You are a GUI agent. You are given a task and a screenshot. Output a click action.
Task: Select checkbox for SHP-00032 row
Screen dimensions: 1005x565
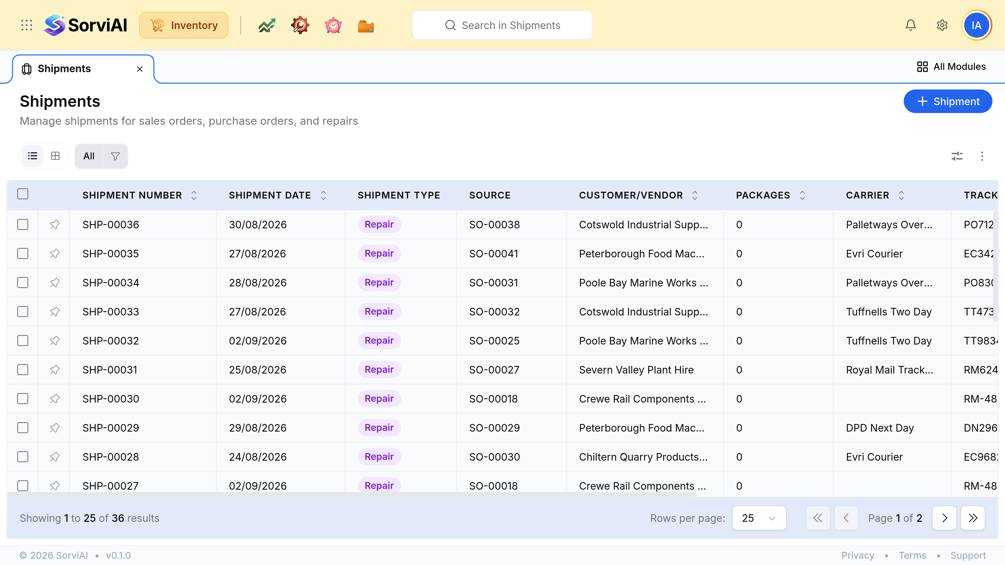23,341
